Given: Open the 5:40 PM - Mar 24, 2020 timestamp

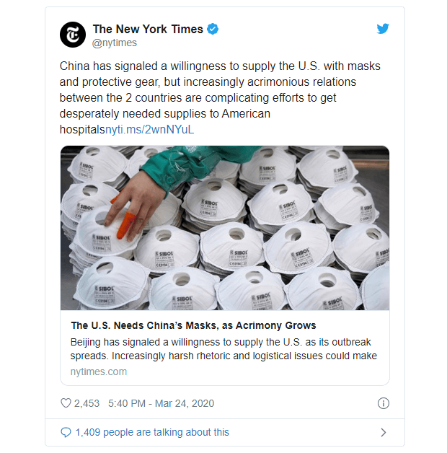Looking at the screenshot, I should (x=161, y=403).
